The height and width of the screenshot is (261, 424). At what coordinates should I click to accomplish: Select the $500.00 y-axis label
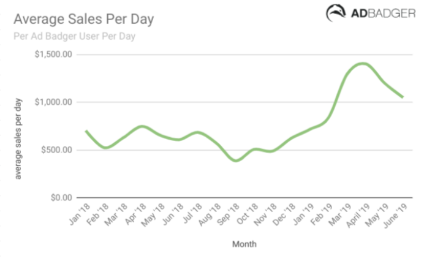58,150
